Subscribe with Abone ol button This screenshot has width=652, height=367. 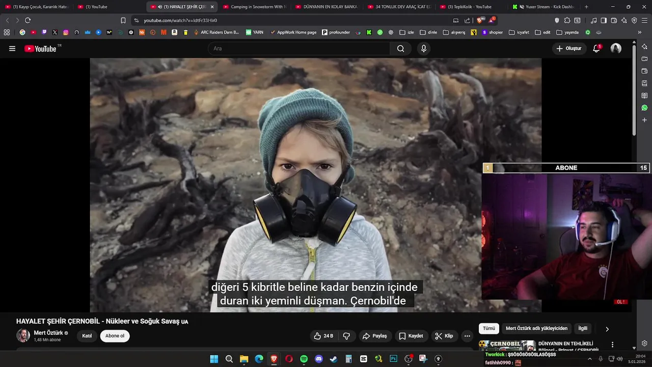(x=115, y=336)
